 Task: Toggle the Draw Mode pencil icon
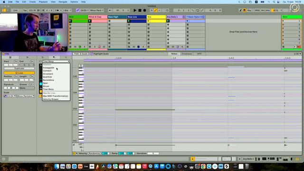(241, 10)
